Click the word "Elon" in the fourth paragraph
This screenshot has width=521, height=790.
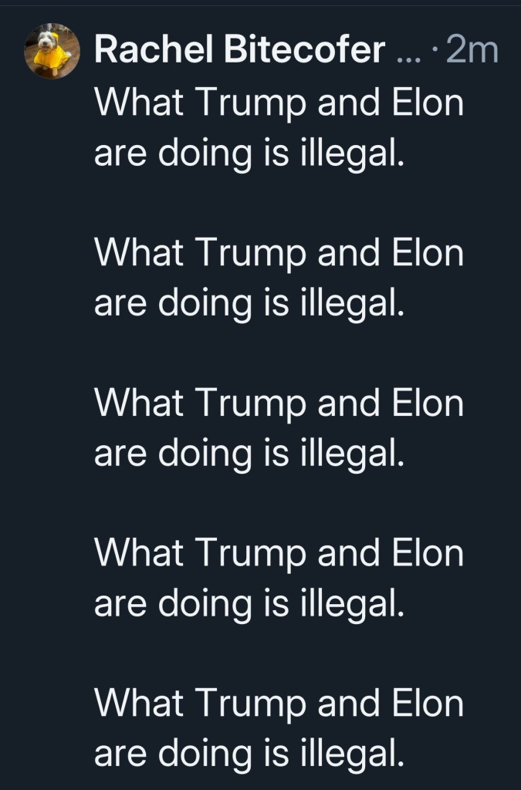click(427, 555)
